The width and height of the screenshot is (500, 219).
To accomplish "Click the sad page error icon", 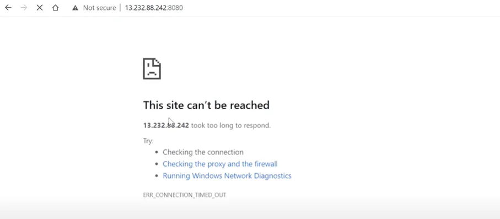I will tap(152, 68).
